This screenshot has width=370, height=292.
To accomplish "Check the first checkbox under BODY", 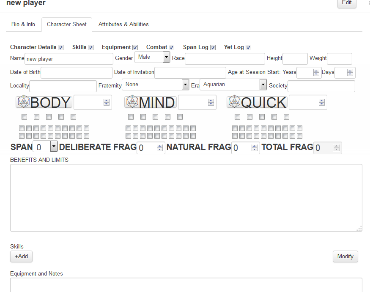I will [24, 117].
